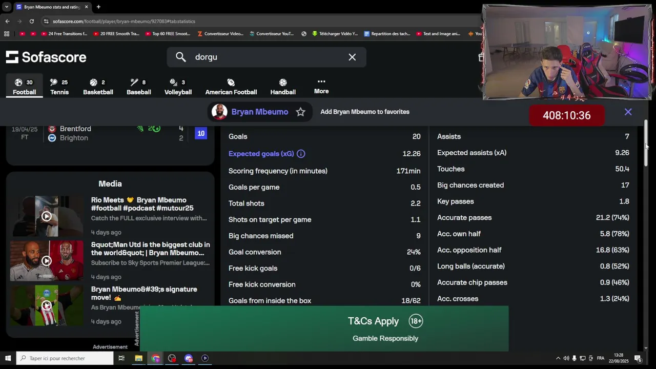Toggle the favorite star for Bryan Mbeumo
Screen dimensions: 656x369
pyautogui.click(x=300, y=112)
